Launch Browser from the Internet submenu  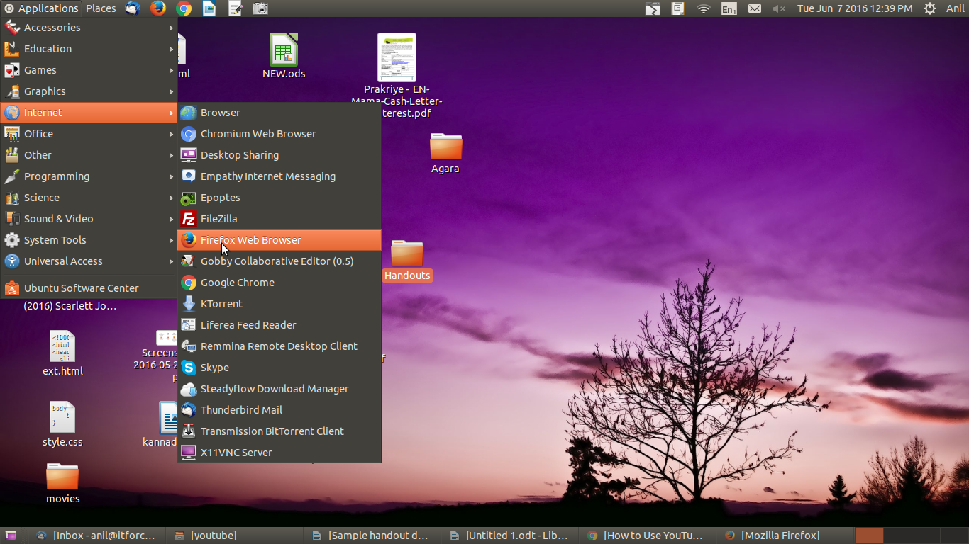[279, 113]
